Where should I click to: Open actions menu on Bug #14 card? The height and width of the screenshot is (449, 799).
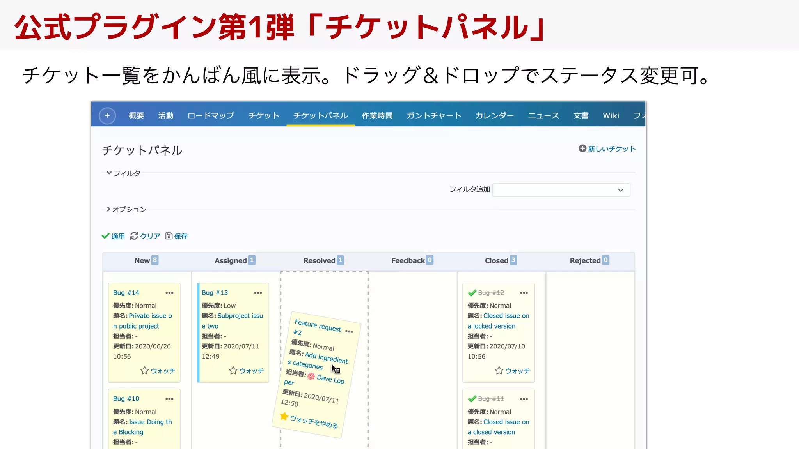169,293
